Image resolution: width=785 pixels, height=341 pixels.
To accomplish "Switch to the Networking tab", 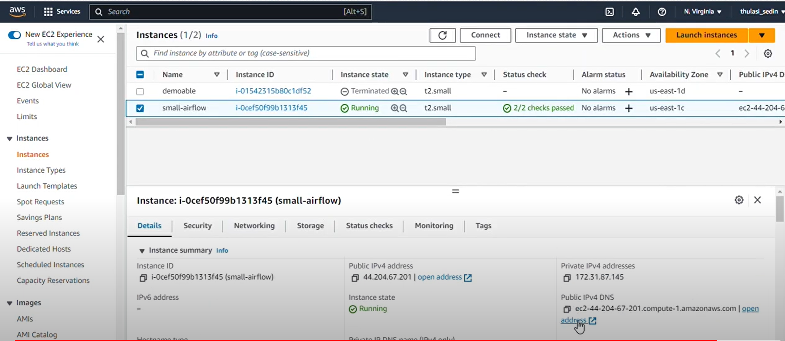I will point(254,226).
